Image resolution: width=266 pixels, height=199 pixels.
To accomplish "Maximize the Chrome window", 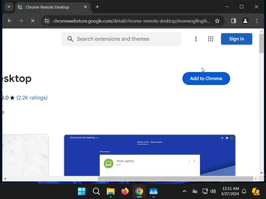I will 242,7.
